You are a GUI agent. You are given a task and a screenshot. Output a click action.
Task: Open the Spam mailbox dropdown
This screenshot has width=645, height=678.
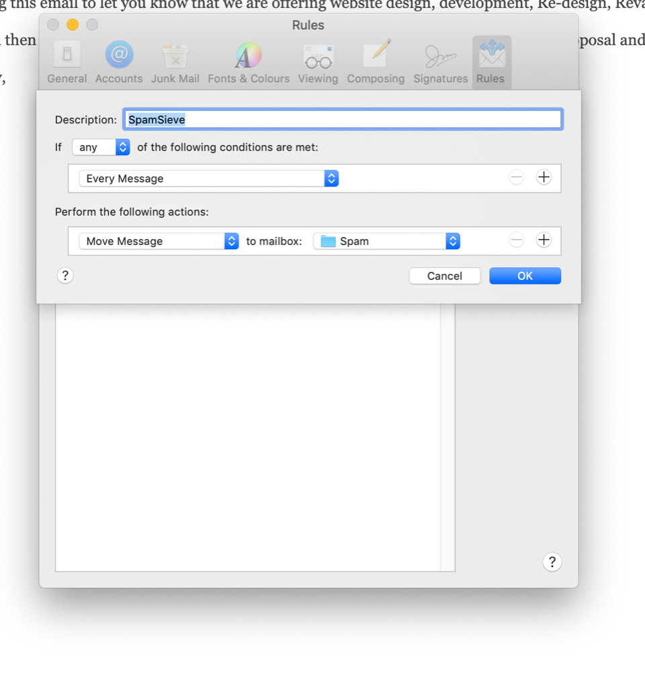click(x=386, y=241)
